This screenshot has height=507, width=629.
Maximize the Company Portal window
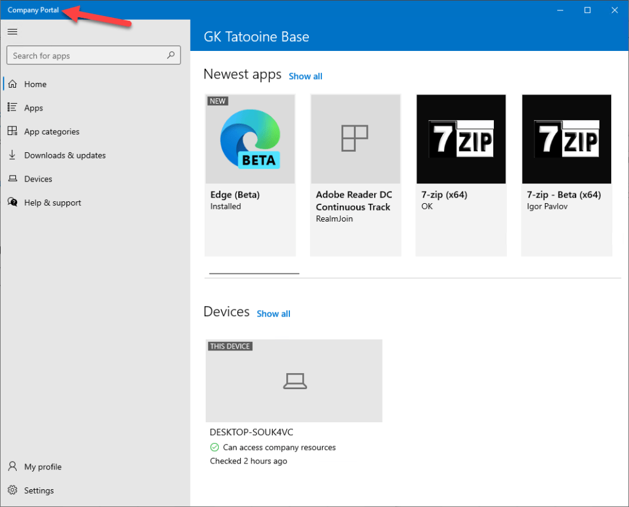pyautogui.click(x=587, y=10)
